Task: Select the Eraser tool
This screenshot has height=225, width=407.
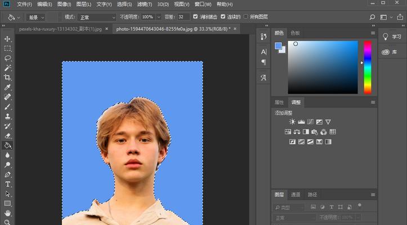Action: pos(7,136)
